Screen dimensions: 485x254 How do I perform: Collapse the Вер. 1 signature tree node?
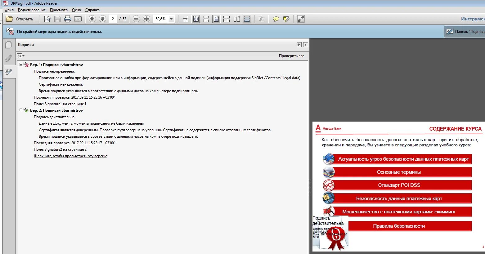[x=21, y=65]
